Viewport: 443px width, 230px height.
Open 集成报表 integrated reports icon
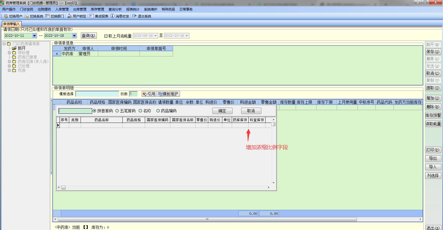point(92,16)
